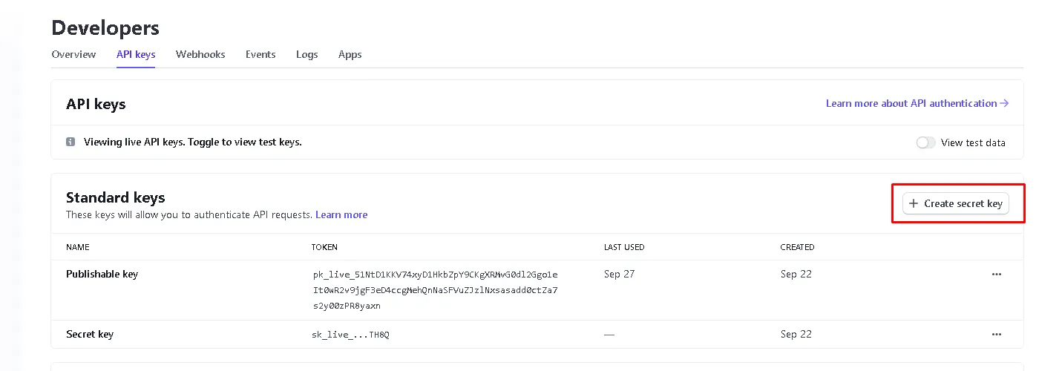Click the Sep 27 last used date
Viewport: 1062px width, 371px height.
[620, 274]
